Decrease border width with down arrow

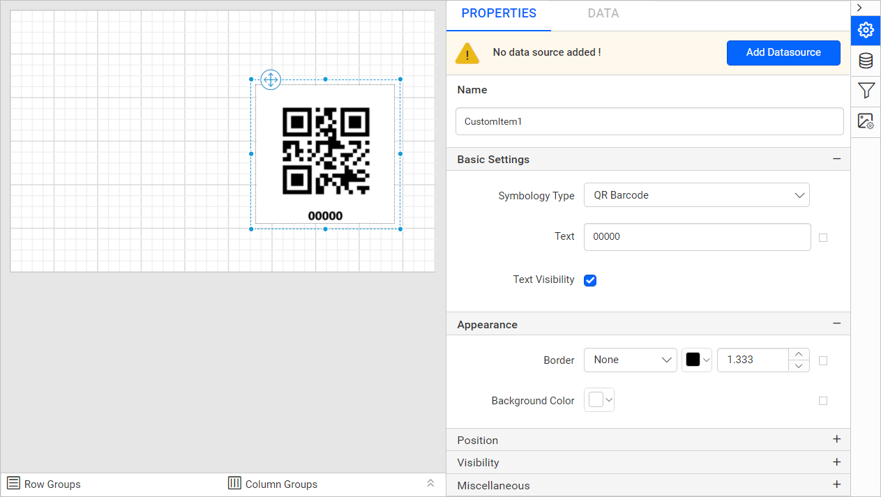(x=799, y=366)
